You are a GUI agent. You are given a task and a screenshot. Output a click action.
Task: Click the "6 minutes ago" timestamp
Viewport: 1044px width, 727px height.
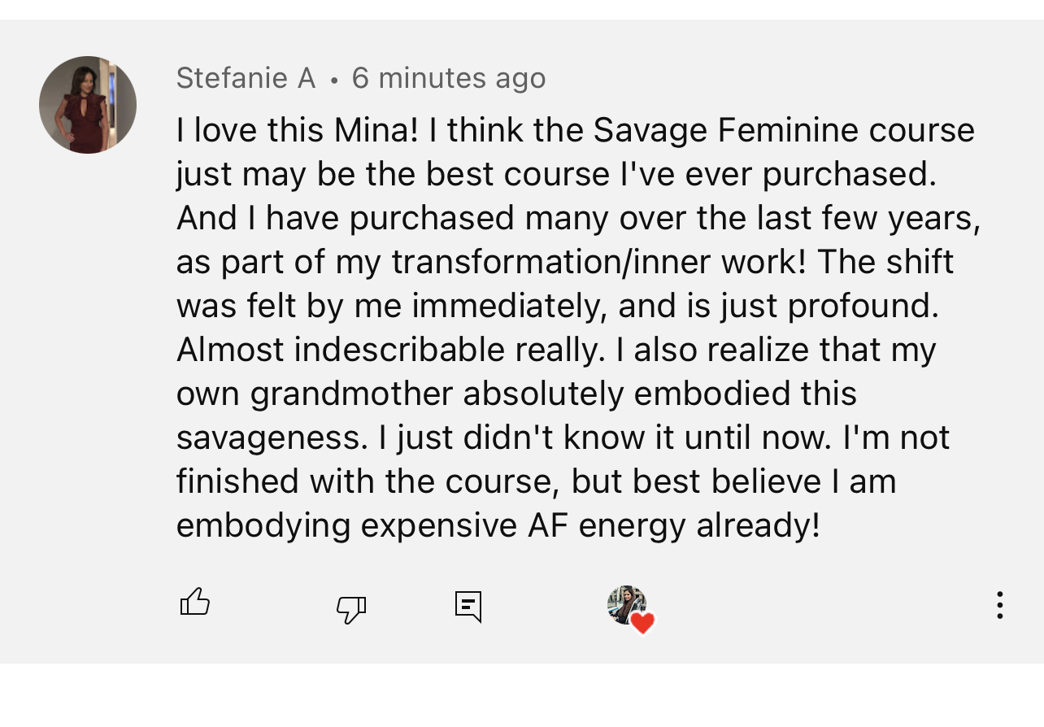449,78
